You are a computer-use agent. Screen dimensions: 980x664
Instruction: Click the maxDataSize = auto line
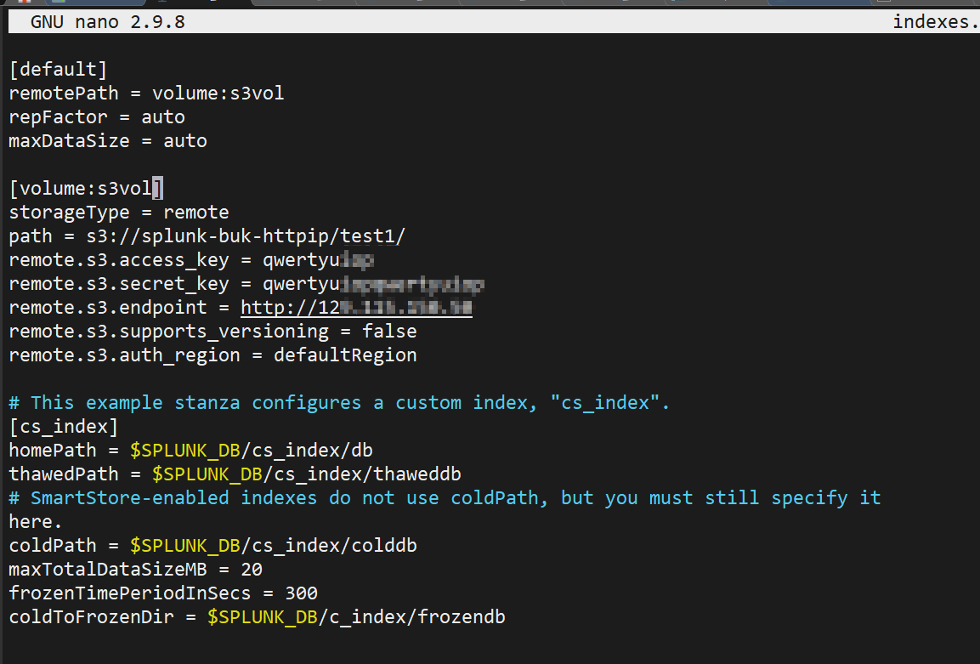107,140
